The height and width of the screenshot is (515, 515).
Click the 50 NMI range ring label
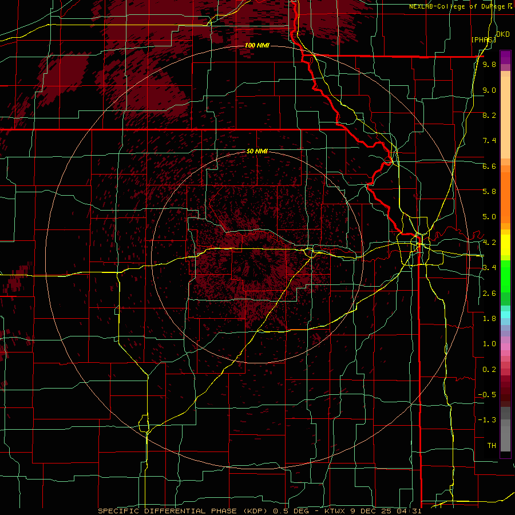[x=257, y=152]
